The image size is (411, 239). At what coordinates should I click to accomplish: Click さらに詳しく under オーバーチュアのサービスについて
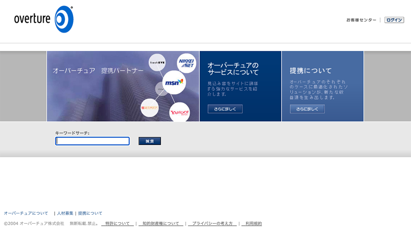click(x=225, y=109)
